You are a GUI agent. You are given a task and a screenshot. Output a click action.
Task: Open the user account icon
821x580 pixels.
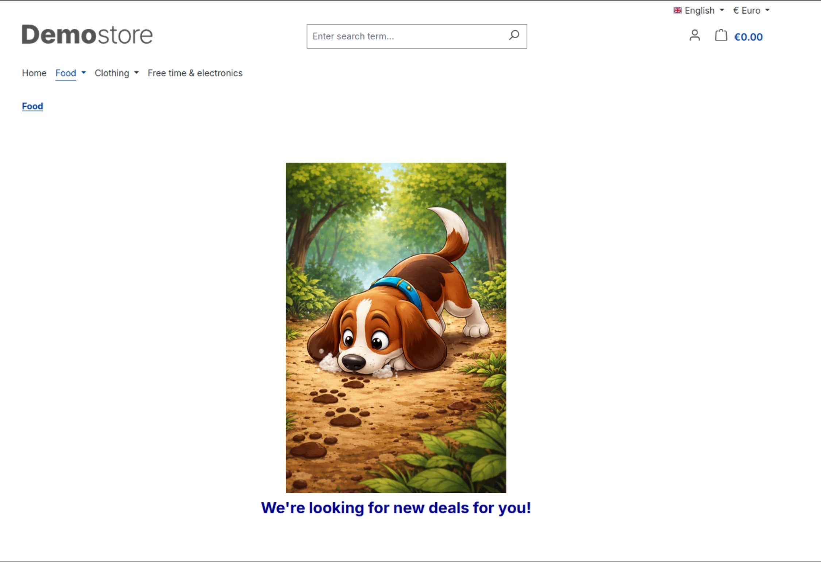[x=694, y=36]
